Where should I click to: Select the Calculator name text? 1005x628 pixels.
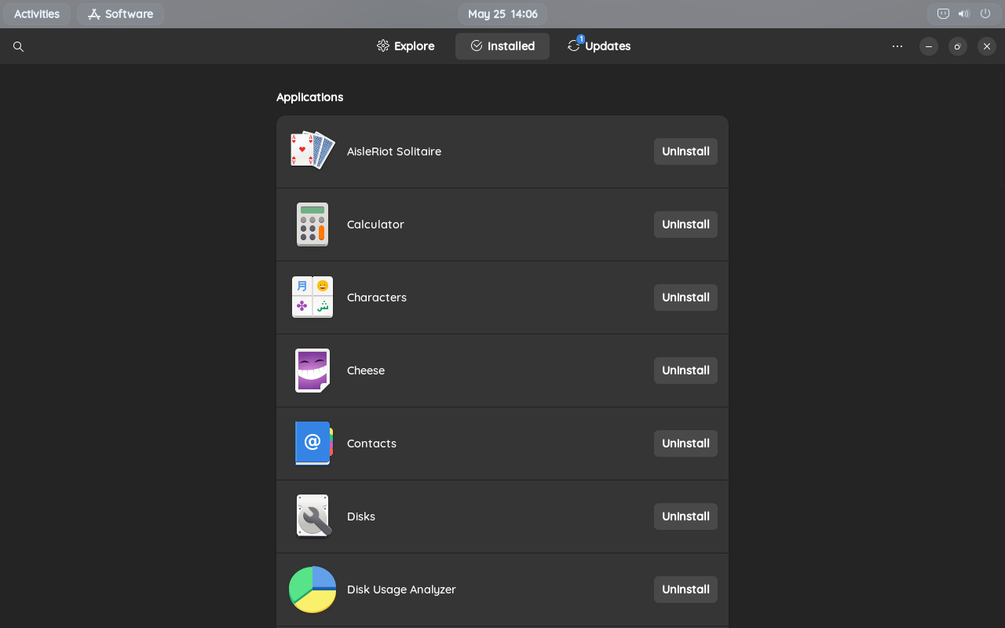375,225
